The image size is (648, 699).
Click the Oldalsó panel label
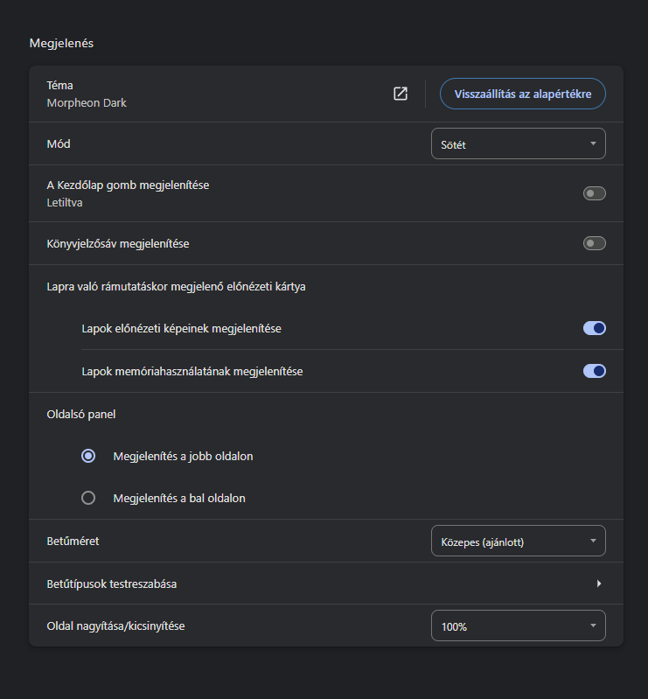[81, 414]
